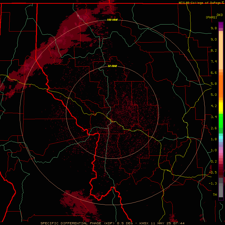
Task: Click the [PHAS] legend heading
Action: [211, 17]
